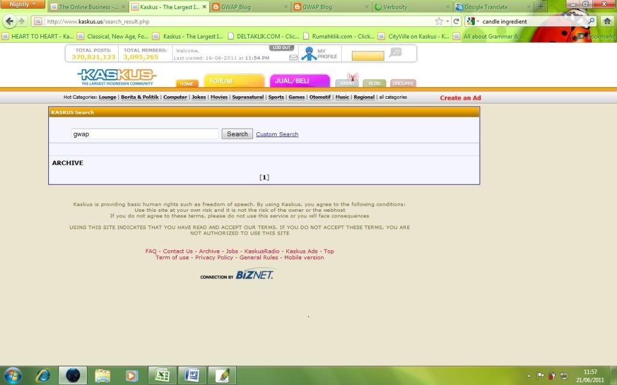Go back using the browser back arrow
Image resolution: width=617 pixels, height=385 pixels.
10,21
